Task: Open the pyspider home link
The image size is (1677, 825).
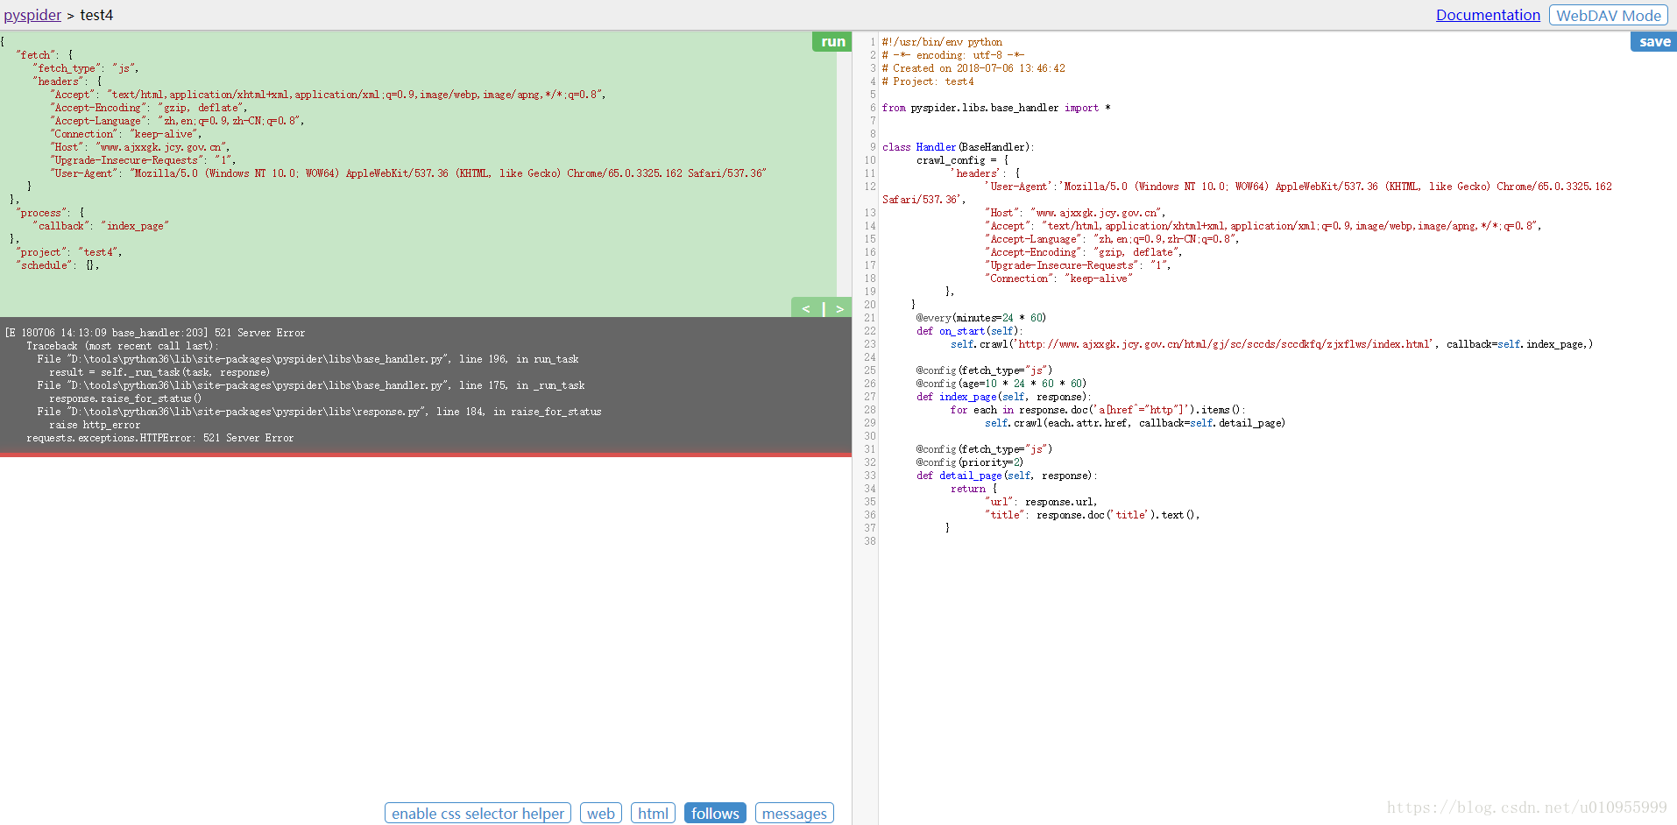Action: [32, 15]
